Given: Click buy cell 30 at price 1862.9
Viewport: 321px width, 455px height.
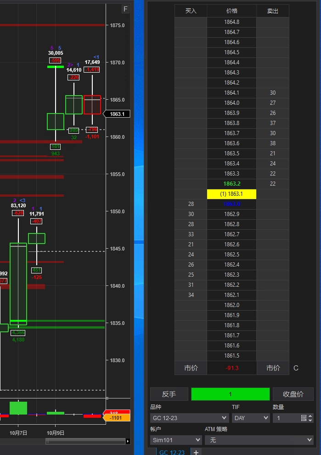Looking at the screenshot, I should 191,214.
